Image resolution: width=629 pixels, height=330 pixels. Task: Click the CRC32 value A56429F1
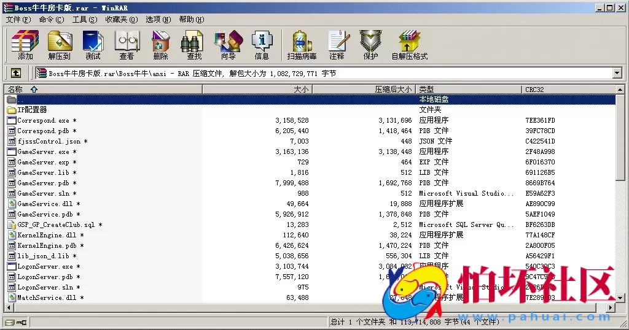coord(540,256)
